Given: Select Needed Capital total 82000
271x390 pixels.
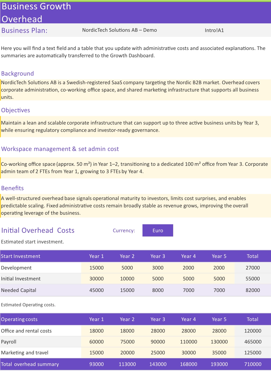Looking at the screenshot, I should (253, 290).
